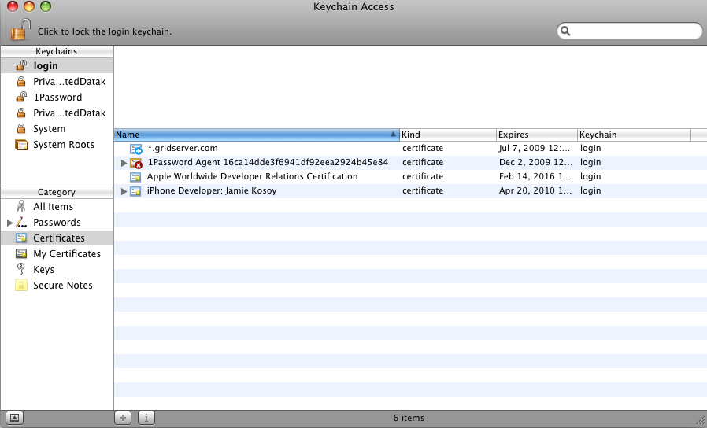
Task: Select the My Certificates category
Action: click(66, 254)
